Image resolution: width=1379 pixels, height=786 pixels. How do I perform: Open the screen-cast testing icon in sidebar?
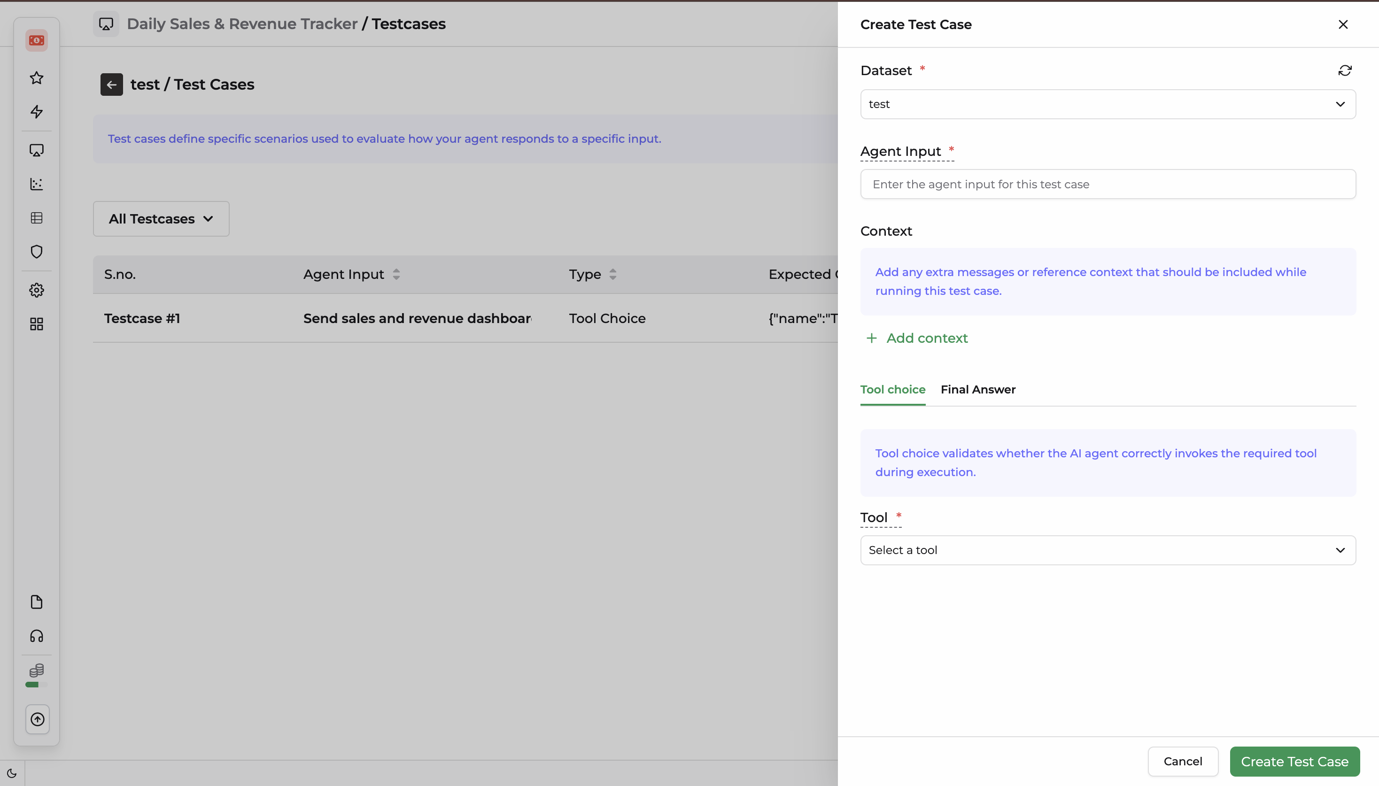pyautogui.click(x=37, y=150)
